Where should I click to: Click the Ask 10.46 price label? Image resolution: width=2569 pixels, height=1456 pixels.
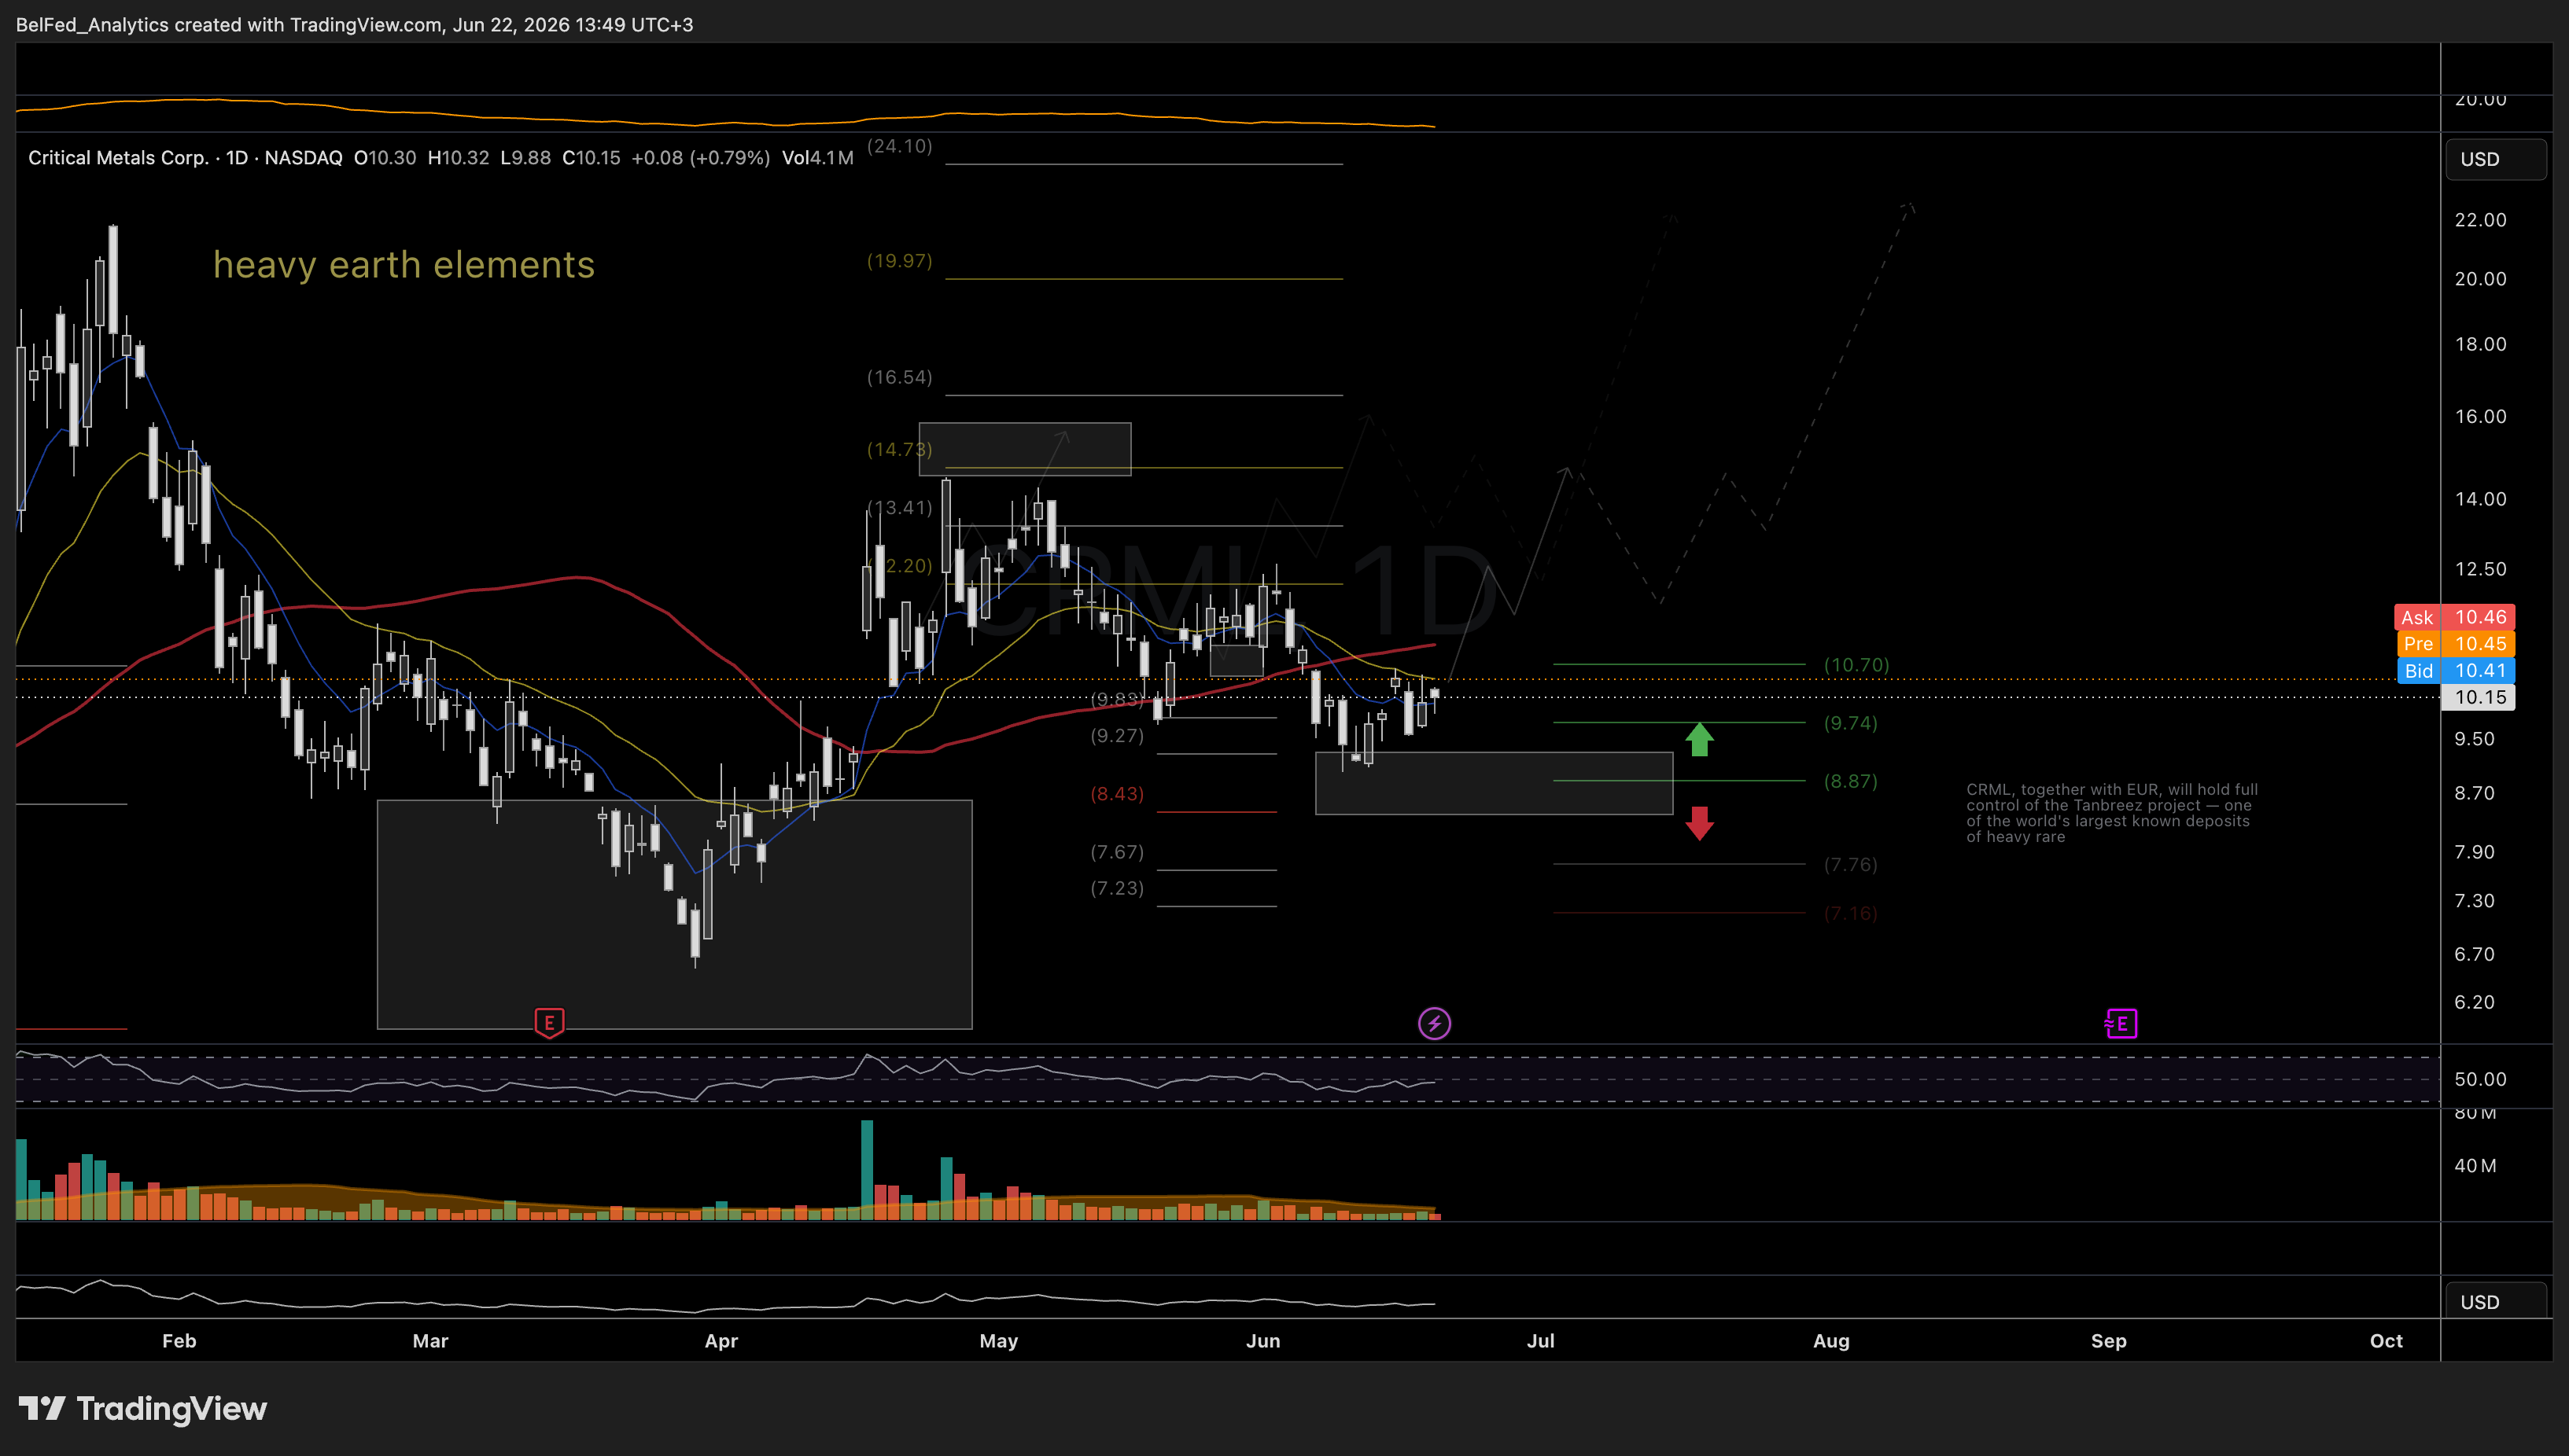2454,617
